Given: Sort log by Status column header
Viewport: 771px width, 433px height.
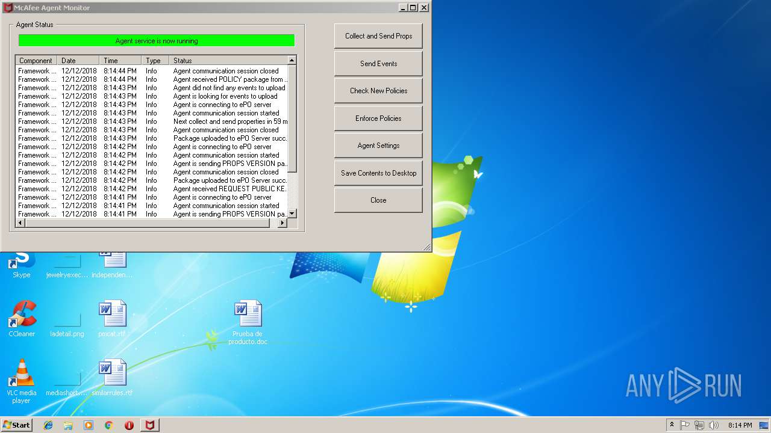Looking at the screenshot, I should tap(228, 61).
